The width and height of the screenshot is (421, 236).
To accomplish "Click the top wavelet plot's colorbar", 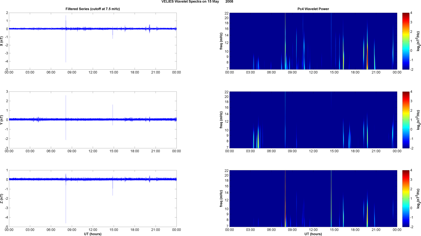I will (x=406, y=41).
